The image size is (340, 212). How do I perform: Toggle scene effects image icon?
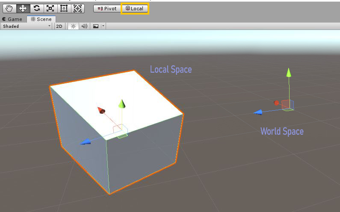point(96,26)
